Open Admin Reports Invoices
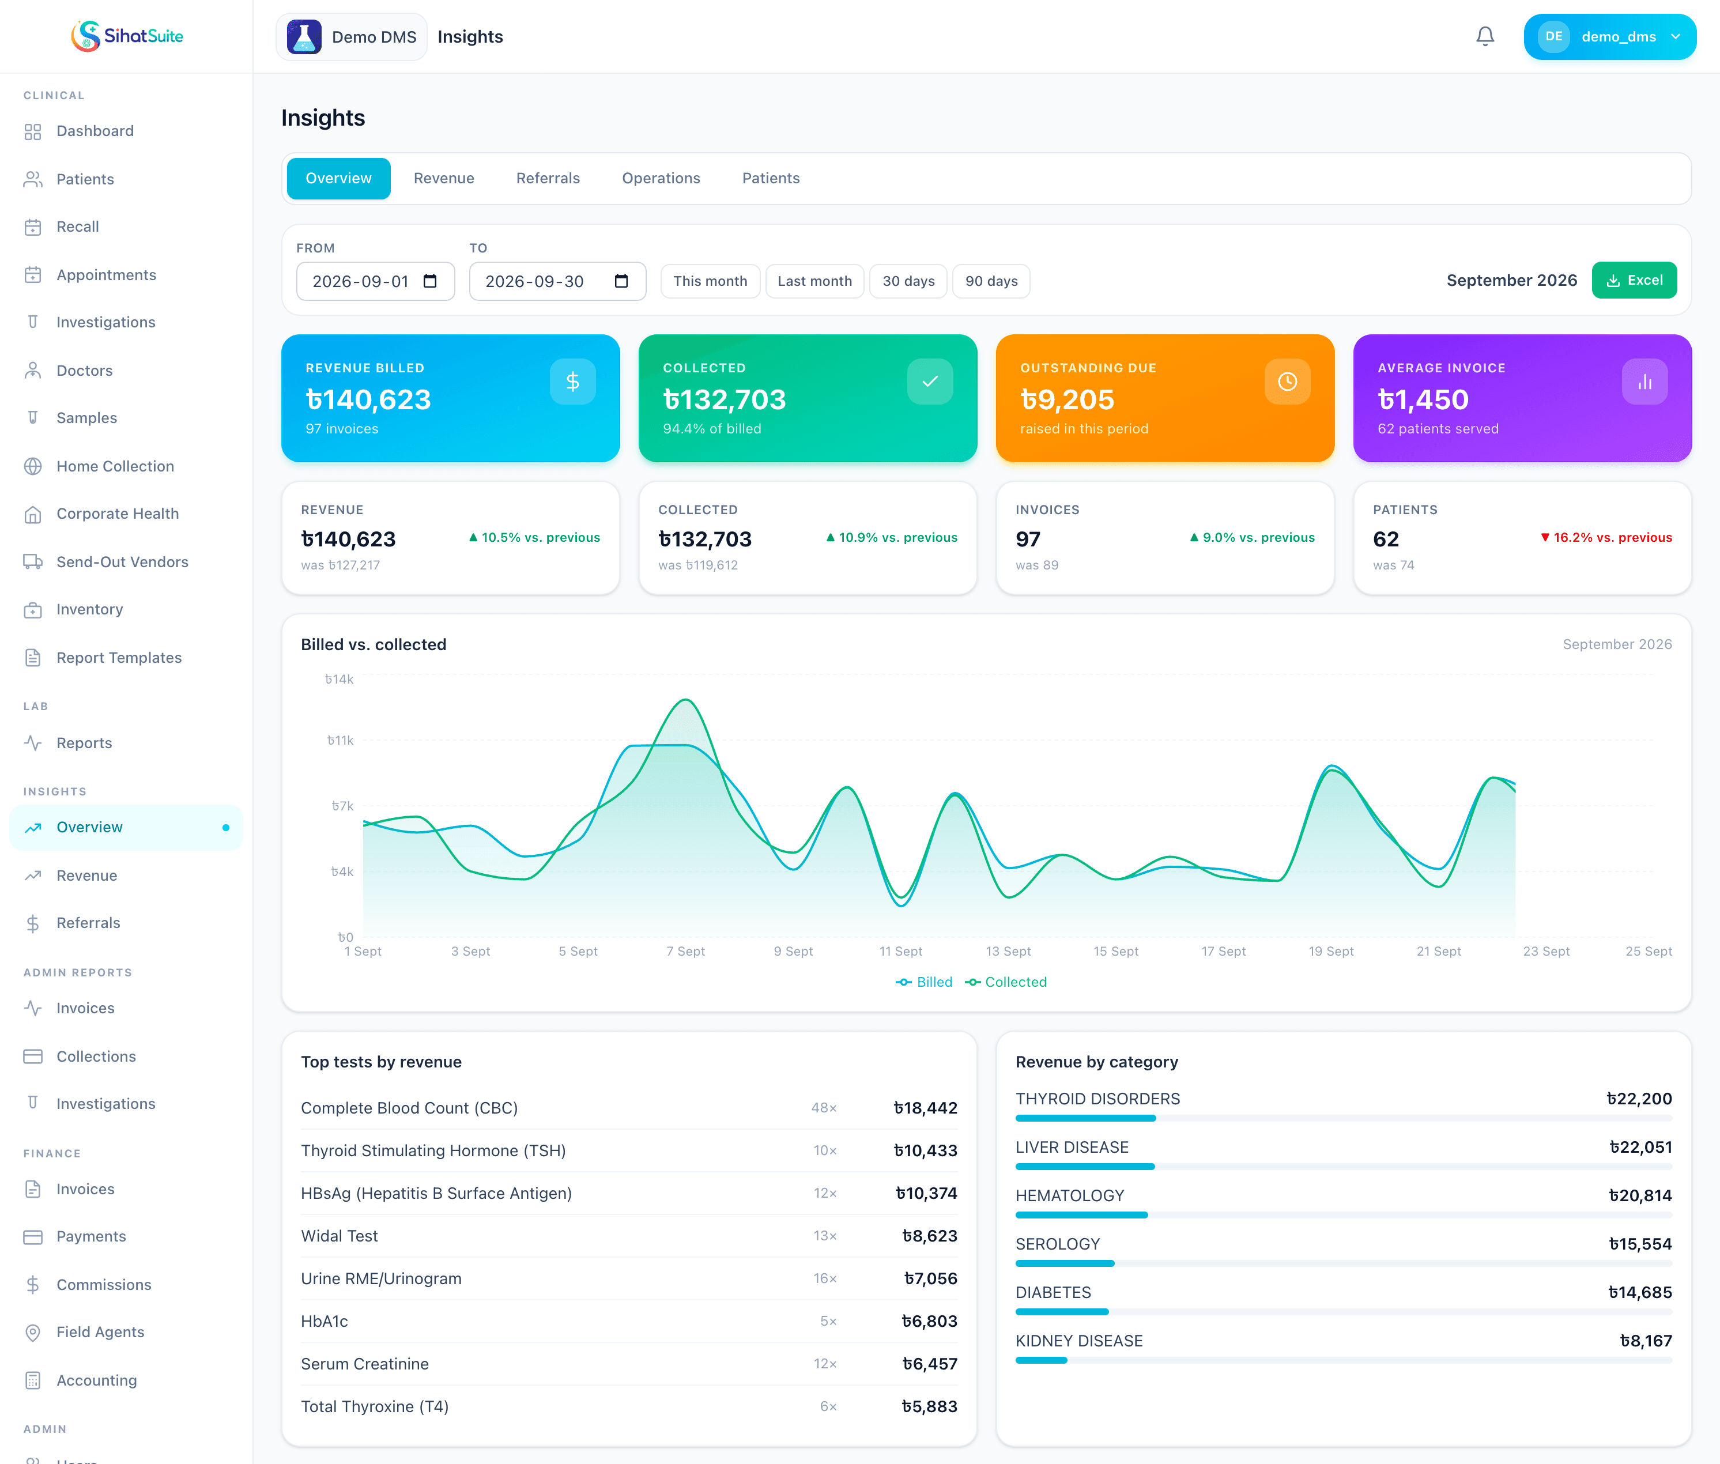 (x=126, y=1008)
